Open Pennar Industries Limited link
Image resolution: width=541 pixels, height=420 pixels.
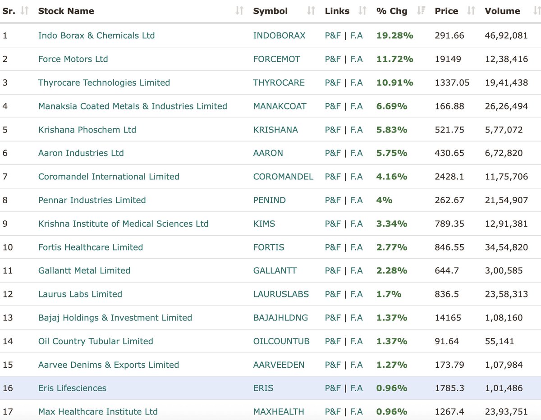click(x=92, y=200)
